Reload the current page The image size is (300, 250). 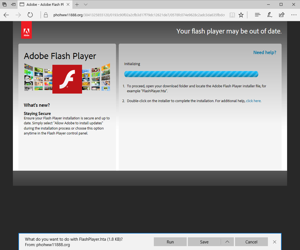pos(30,14)
